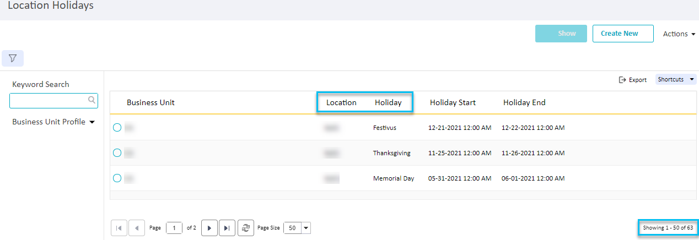
Task: Click the Thanksgiving holiday cell
Action: 391,153
